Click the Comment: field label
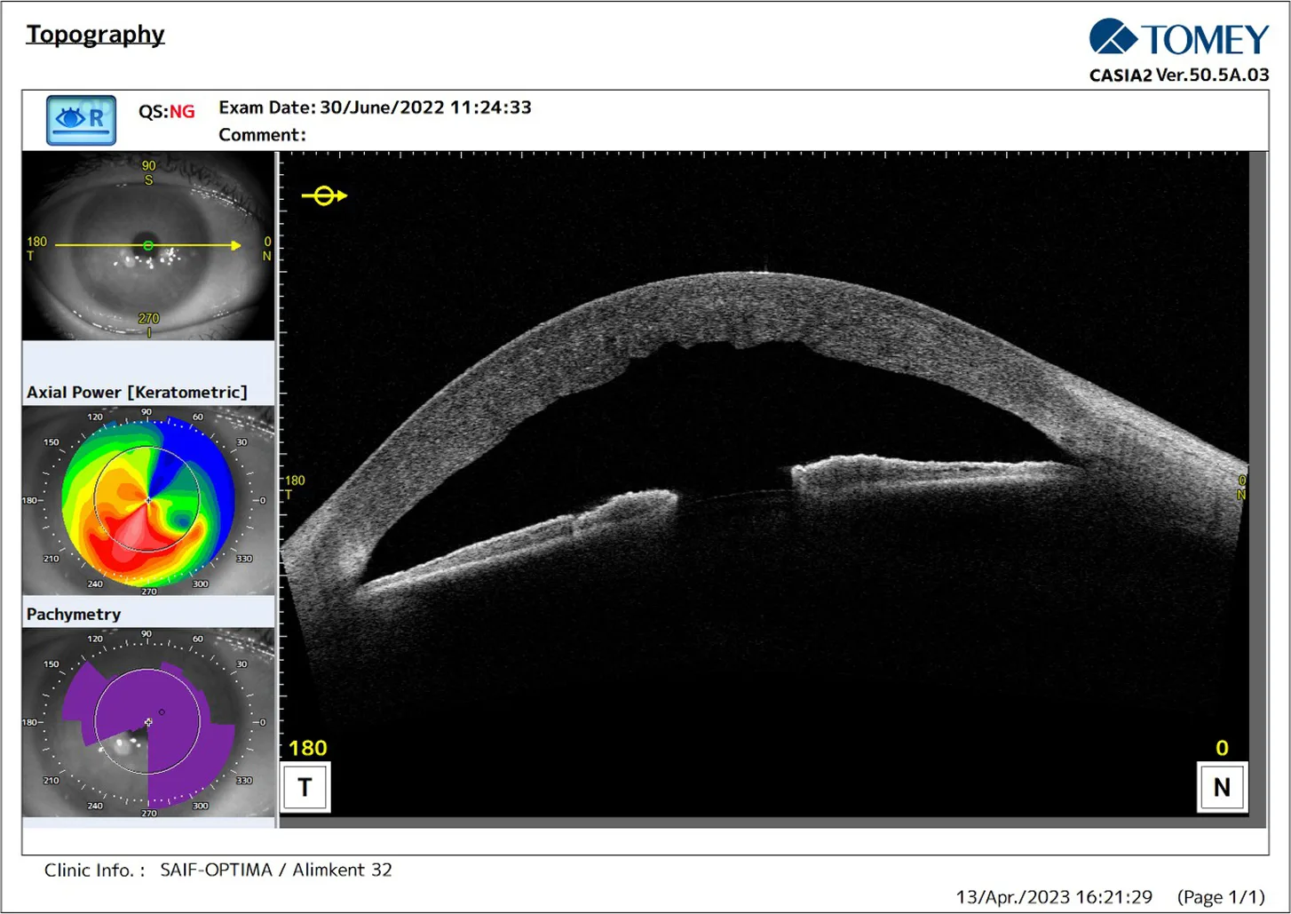1291x914 pixels. 262,135
